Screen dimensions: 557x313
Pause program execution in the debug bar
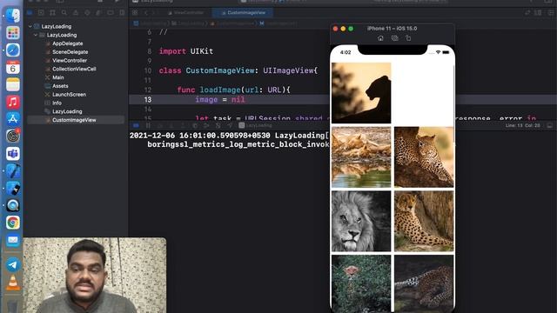pyautogui.click(x=148, y=125)
